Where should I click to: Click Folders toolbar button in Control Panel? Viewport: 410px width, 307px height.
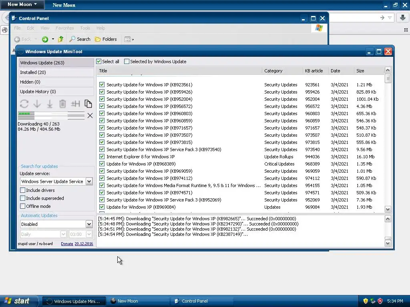pos(106,39)
